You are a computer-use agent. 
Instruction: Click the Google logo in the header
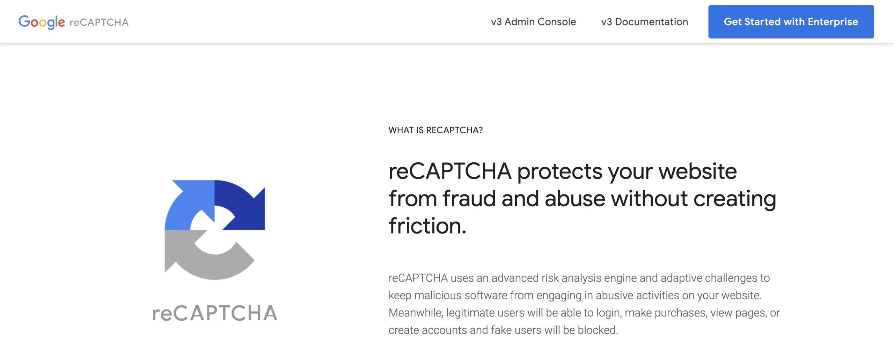click(x=42, y=22)
